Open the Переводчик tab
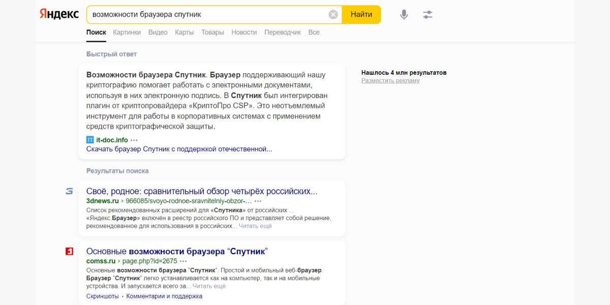Image resolution: width=610 pixels, height=305 pixels. (x=283, y=32)
